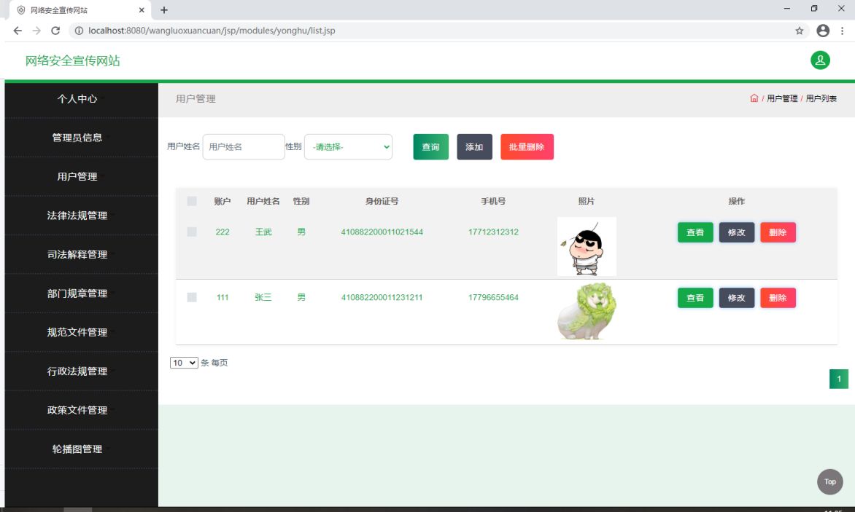Click the phone number 17712312312
The width and height of the screenshot is (855, 512).
(x=493, y=232)
